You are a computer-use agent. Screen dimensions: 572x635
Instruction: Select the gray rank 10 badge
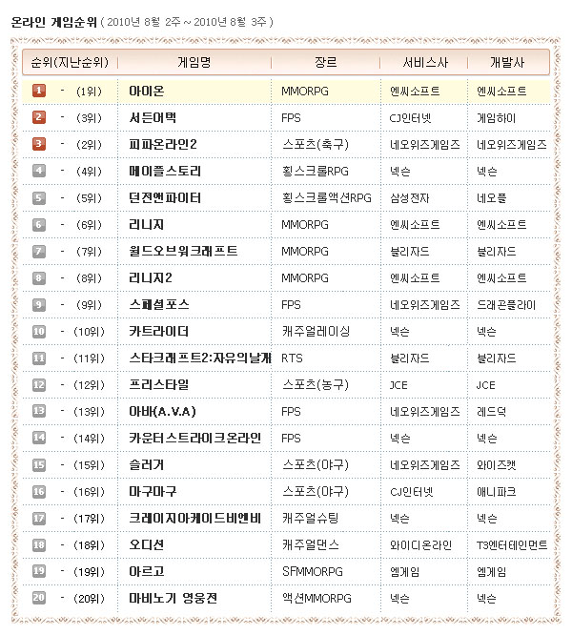(39, 331)
